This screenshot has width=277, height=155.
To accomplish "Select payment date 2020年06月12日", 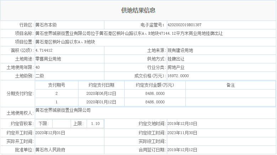I will pyautogui.click(x=101, y=93).
